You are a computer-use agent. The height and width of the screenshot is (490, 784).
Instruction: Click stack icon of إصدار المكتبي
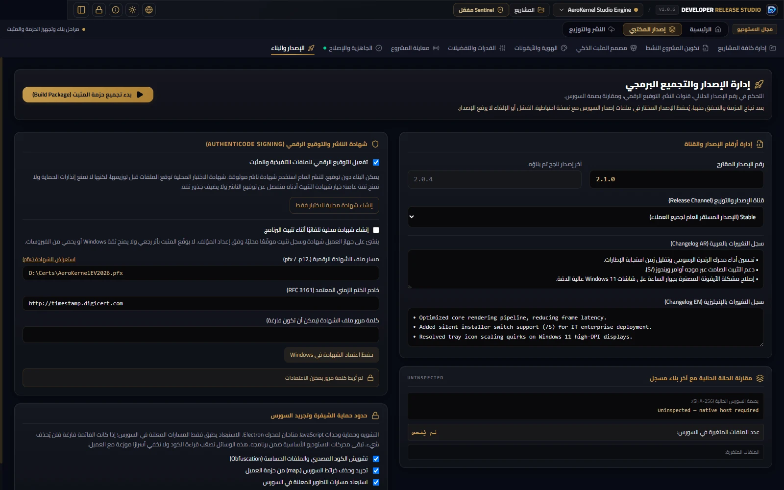pos(672,29)
